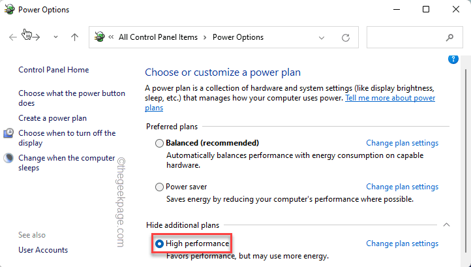This screenshot has height=267, width=471.
Task: Open Tell me more about power plans
Action: click(x=390, y=98)
